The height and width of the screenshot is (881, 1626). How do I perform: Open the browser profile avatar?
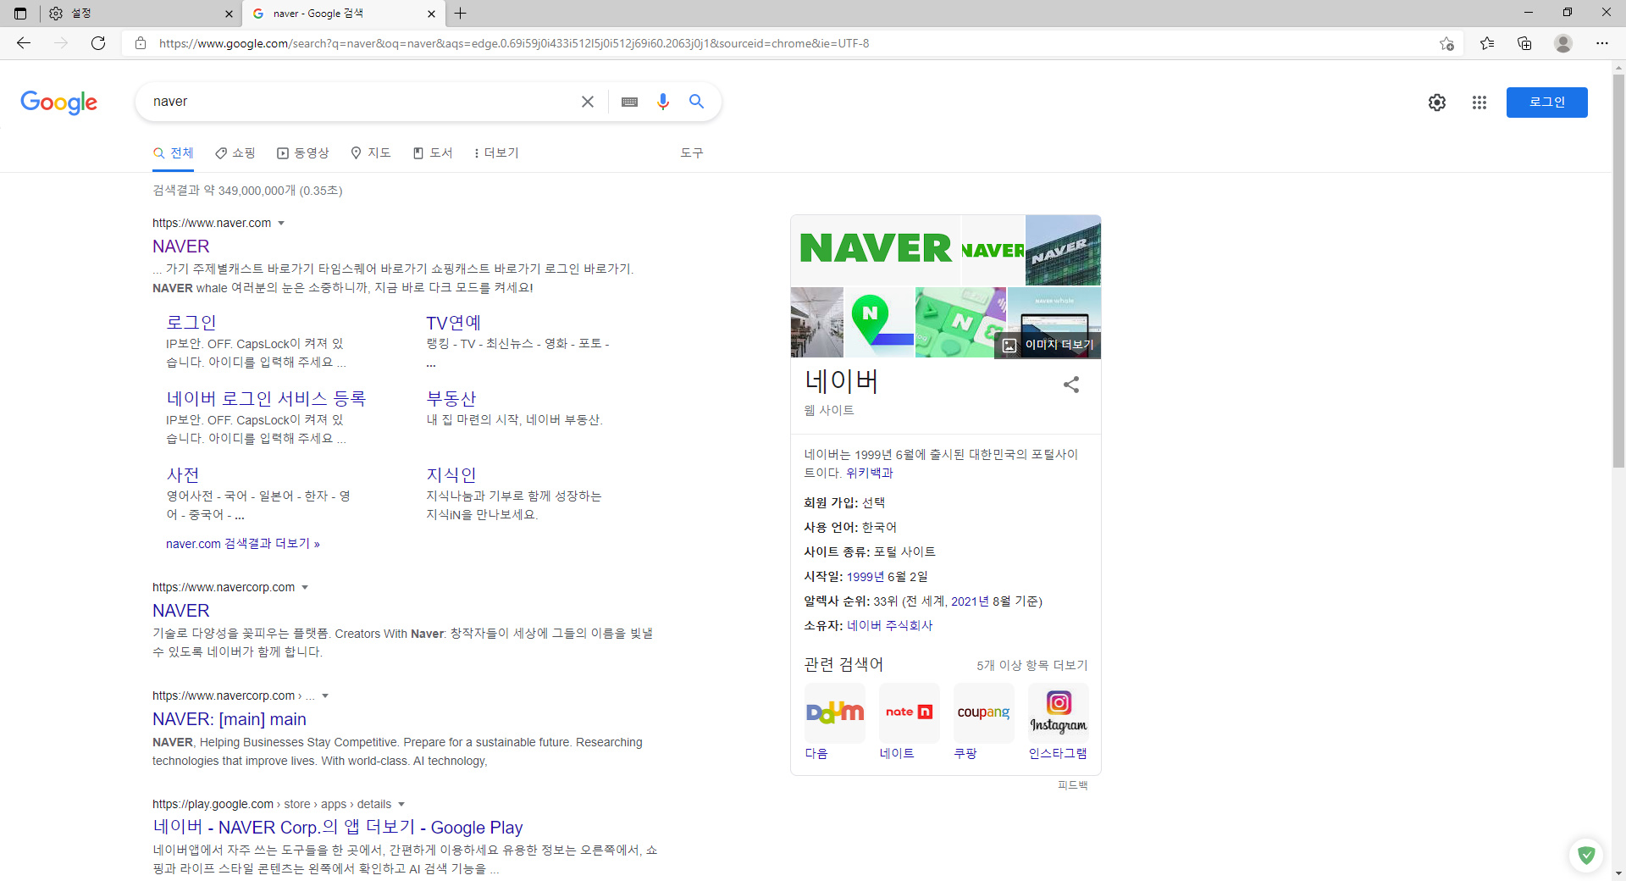(x=1563, y=43)
